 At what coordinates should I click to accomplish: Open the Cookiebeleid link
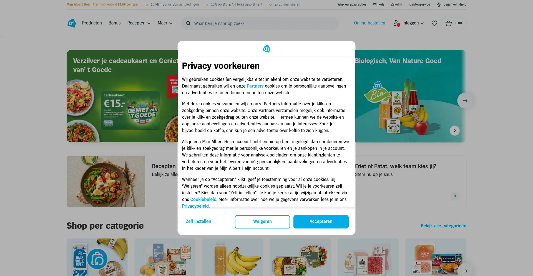point(203,199)
